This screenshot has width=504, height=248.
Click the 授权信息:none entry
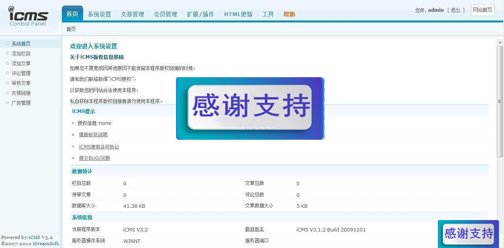[94, 123]
